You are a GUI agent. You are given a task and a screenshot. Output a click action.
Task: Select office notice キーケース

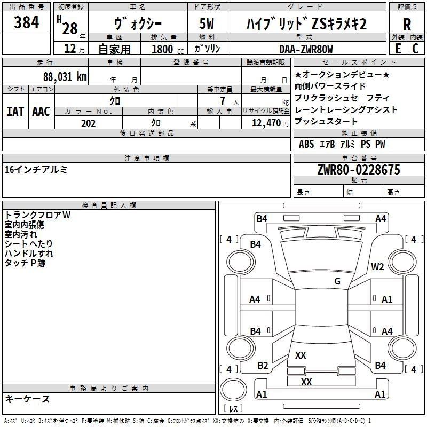pyautogui.click(x=28, y=399)
